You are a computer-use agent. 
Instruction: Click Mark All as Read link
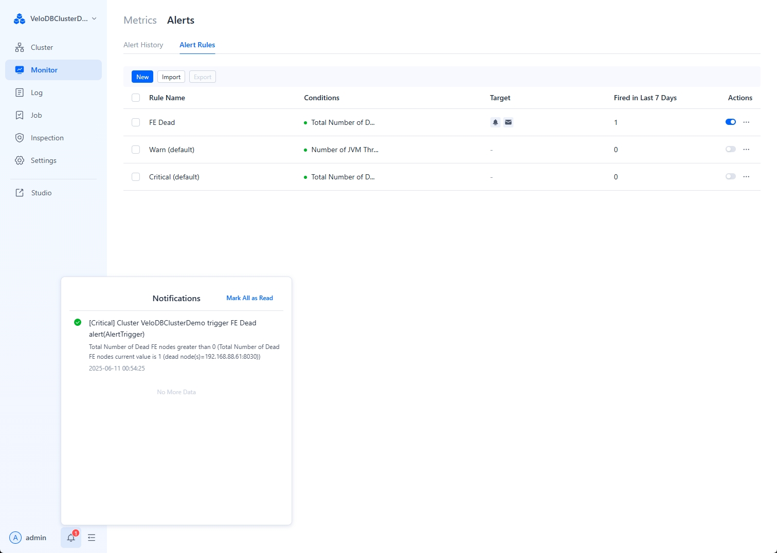[x=249, y=298]
